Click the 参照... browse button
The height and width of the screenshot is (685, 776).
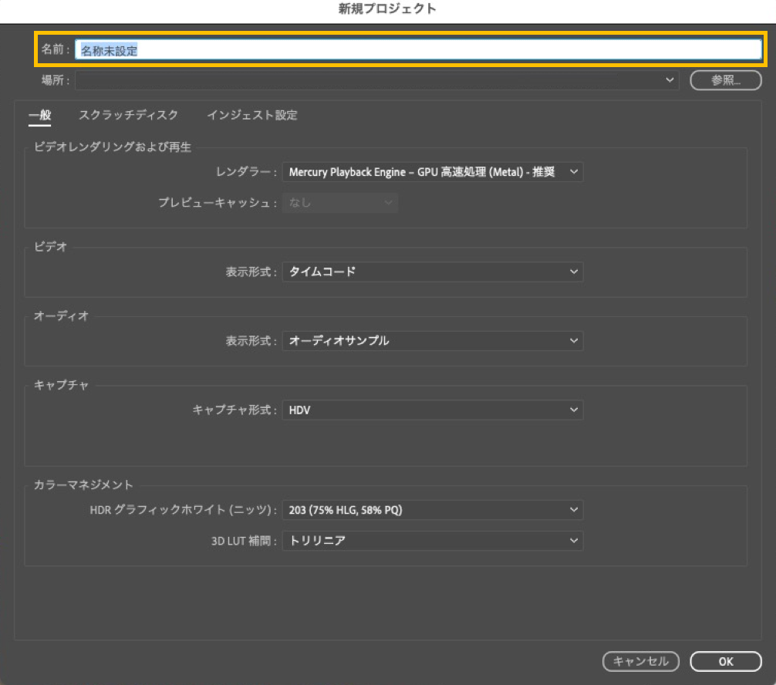point(726,80)
